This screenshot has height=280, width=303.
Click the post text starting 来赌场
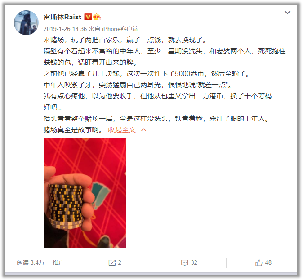pos(125,40)
